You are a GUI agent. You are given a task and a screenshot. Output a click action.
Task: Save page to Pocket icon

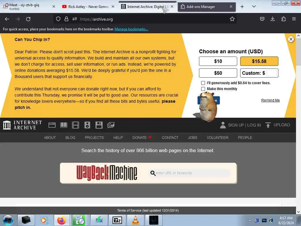[262, 19]
